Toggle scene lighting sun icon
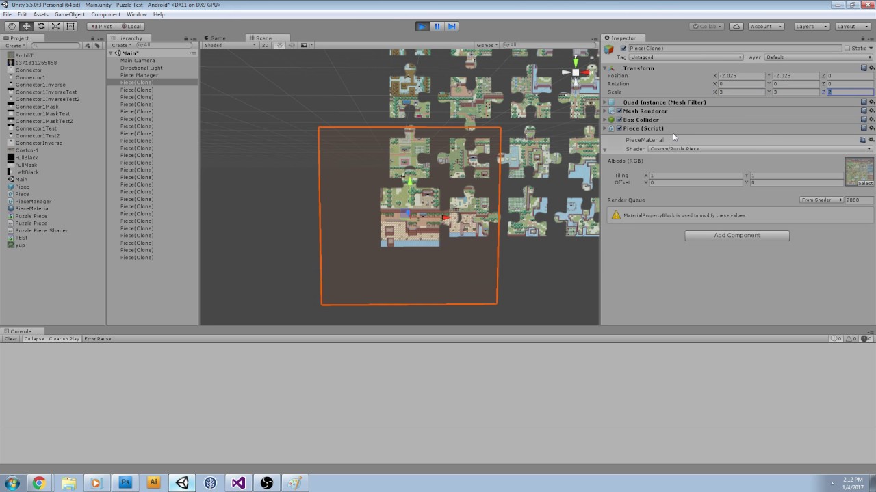 click(x=279, y=45)
